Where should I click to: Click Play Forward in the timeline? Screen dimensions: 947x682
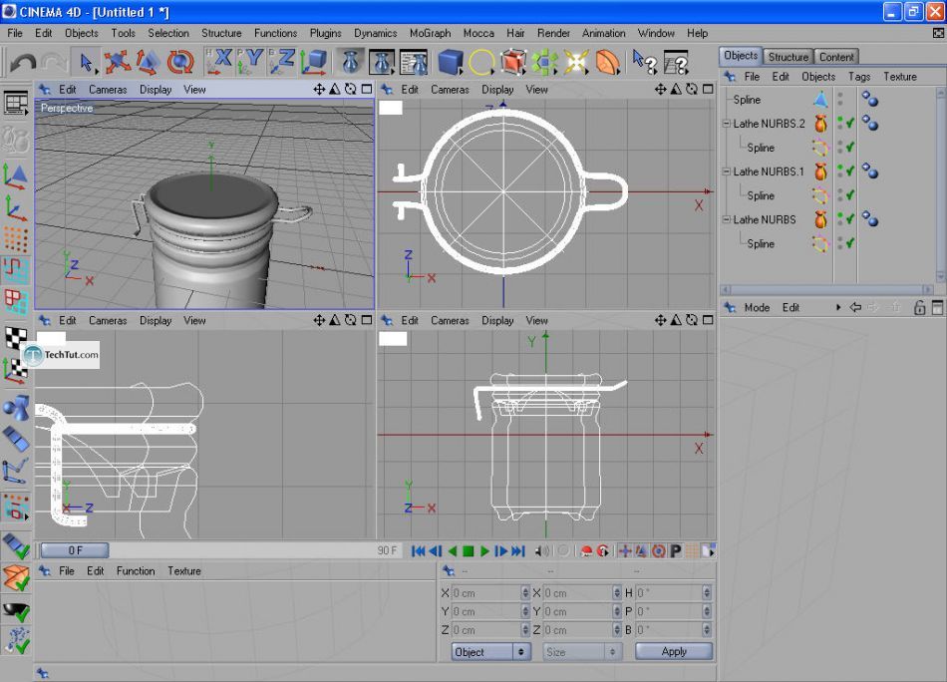[484, 551]
